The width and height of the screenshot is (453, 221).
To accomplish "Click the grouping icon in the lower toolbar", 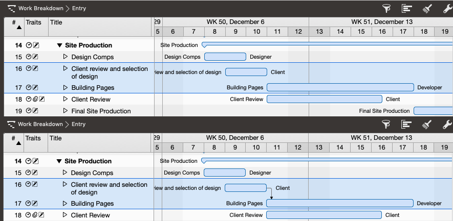I will 407,124.
